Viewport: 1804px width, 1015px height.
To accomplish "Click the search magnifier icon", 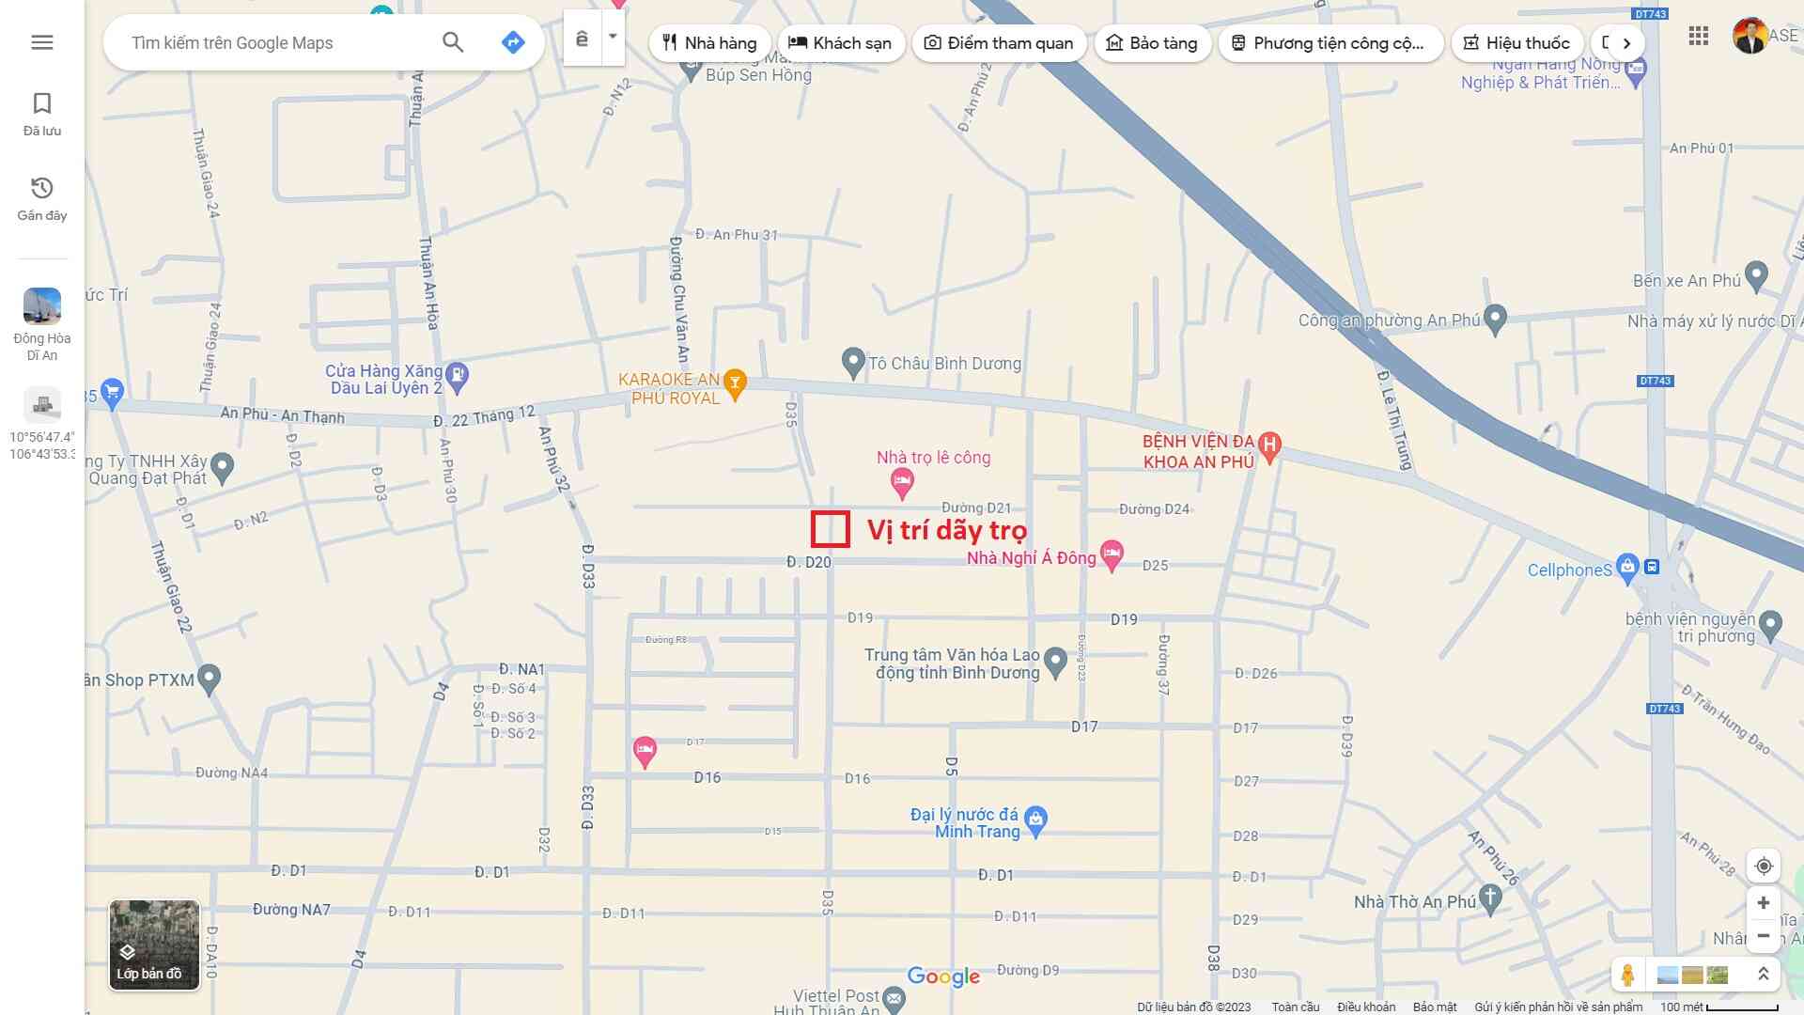I will pyautogui.click(x=453, y=42).
